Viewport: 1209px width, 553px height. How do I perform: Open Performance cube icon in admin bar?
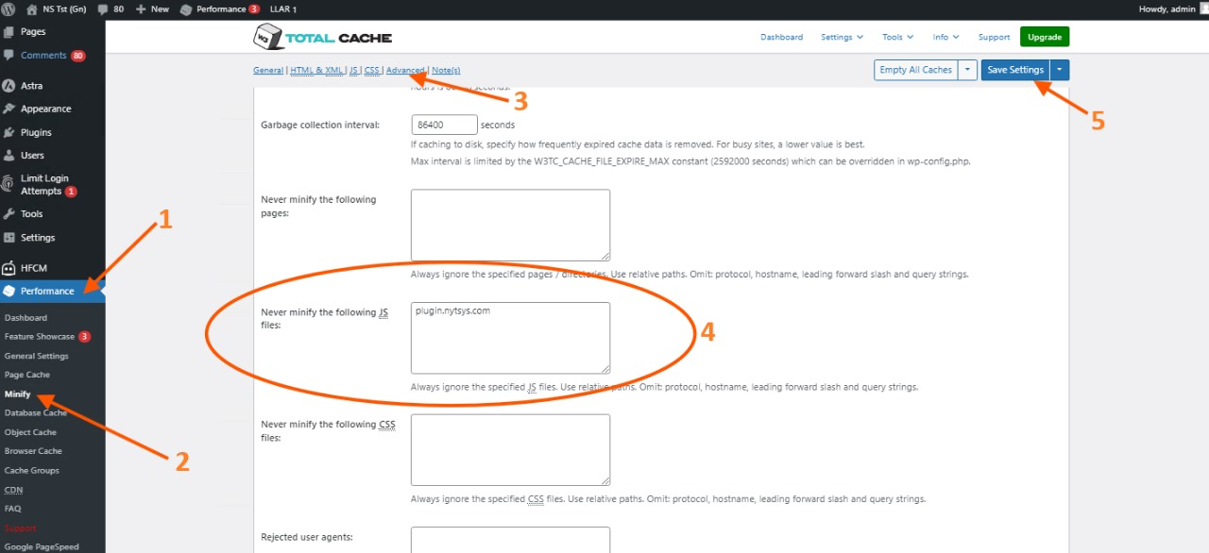185,8
